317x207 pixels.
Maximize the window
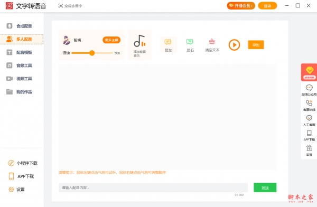coord(297,6)
